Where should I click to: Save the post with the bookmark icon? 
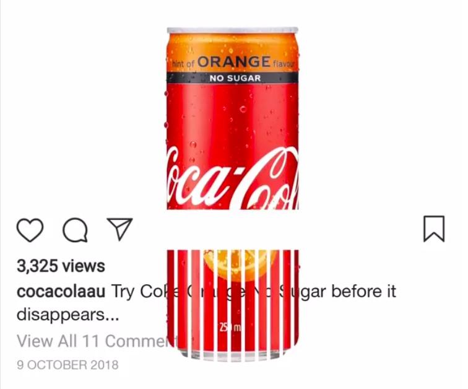[x=434, y=229]
